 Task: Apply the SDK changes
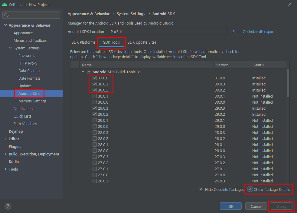click(281, 206)
